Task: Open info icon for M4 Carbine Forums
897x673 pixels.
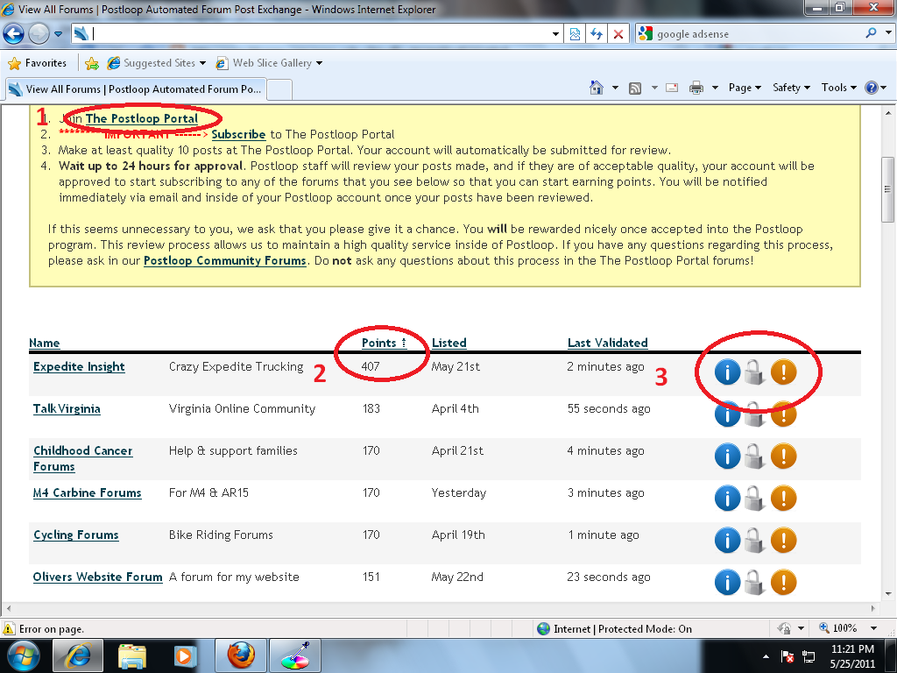Action: pos(727,499)
